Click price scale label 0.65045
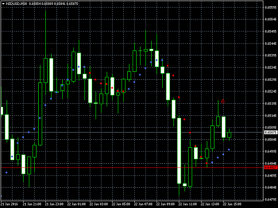 pyautogui.click(x=270, y=139)
